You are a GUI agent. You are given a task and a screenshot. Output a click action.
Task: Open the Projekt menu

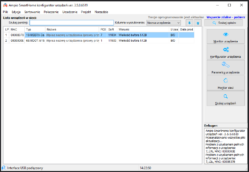pos(86,12)
